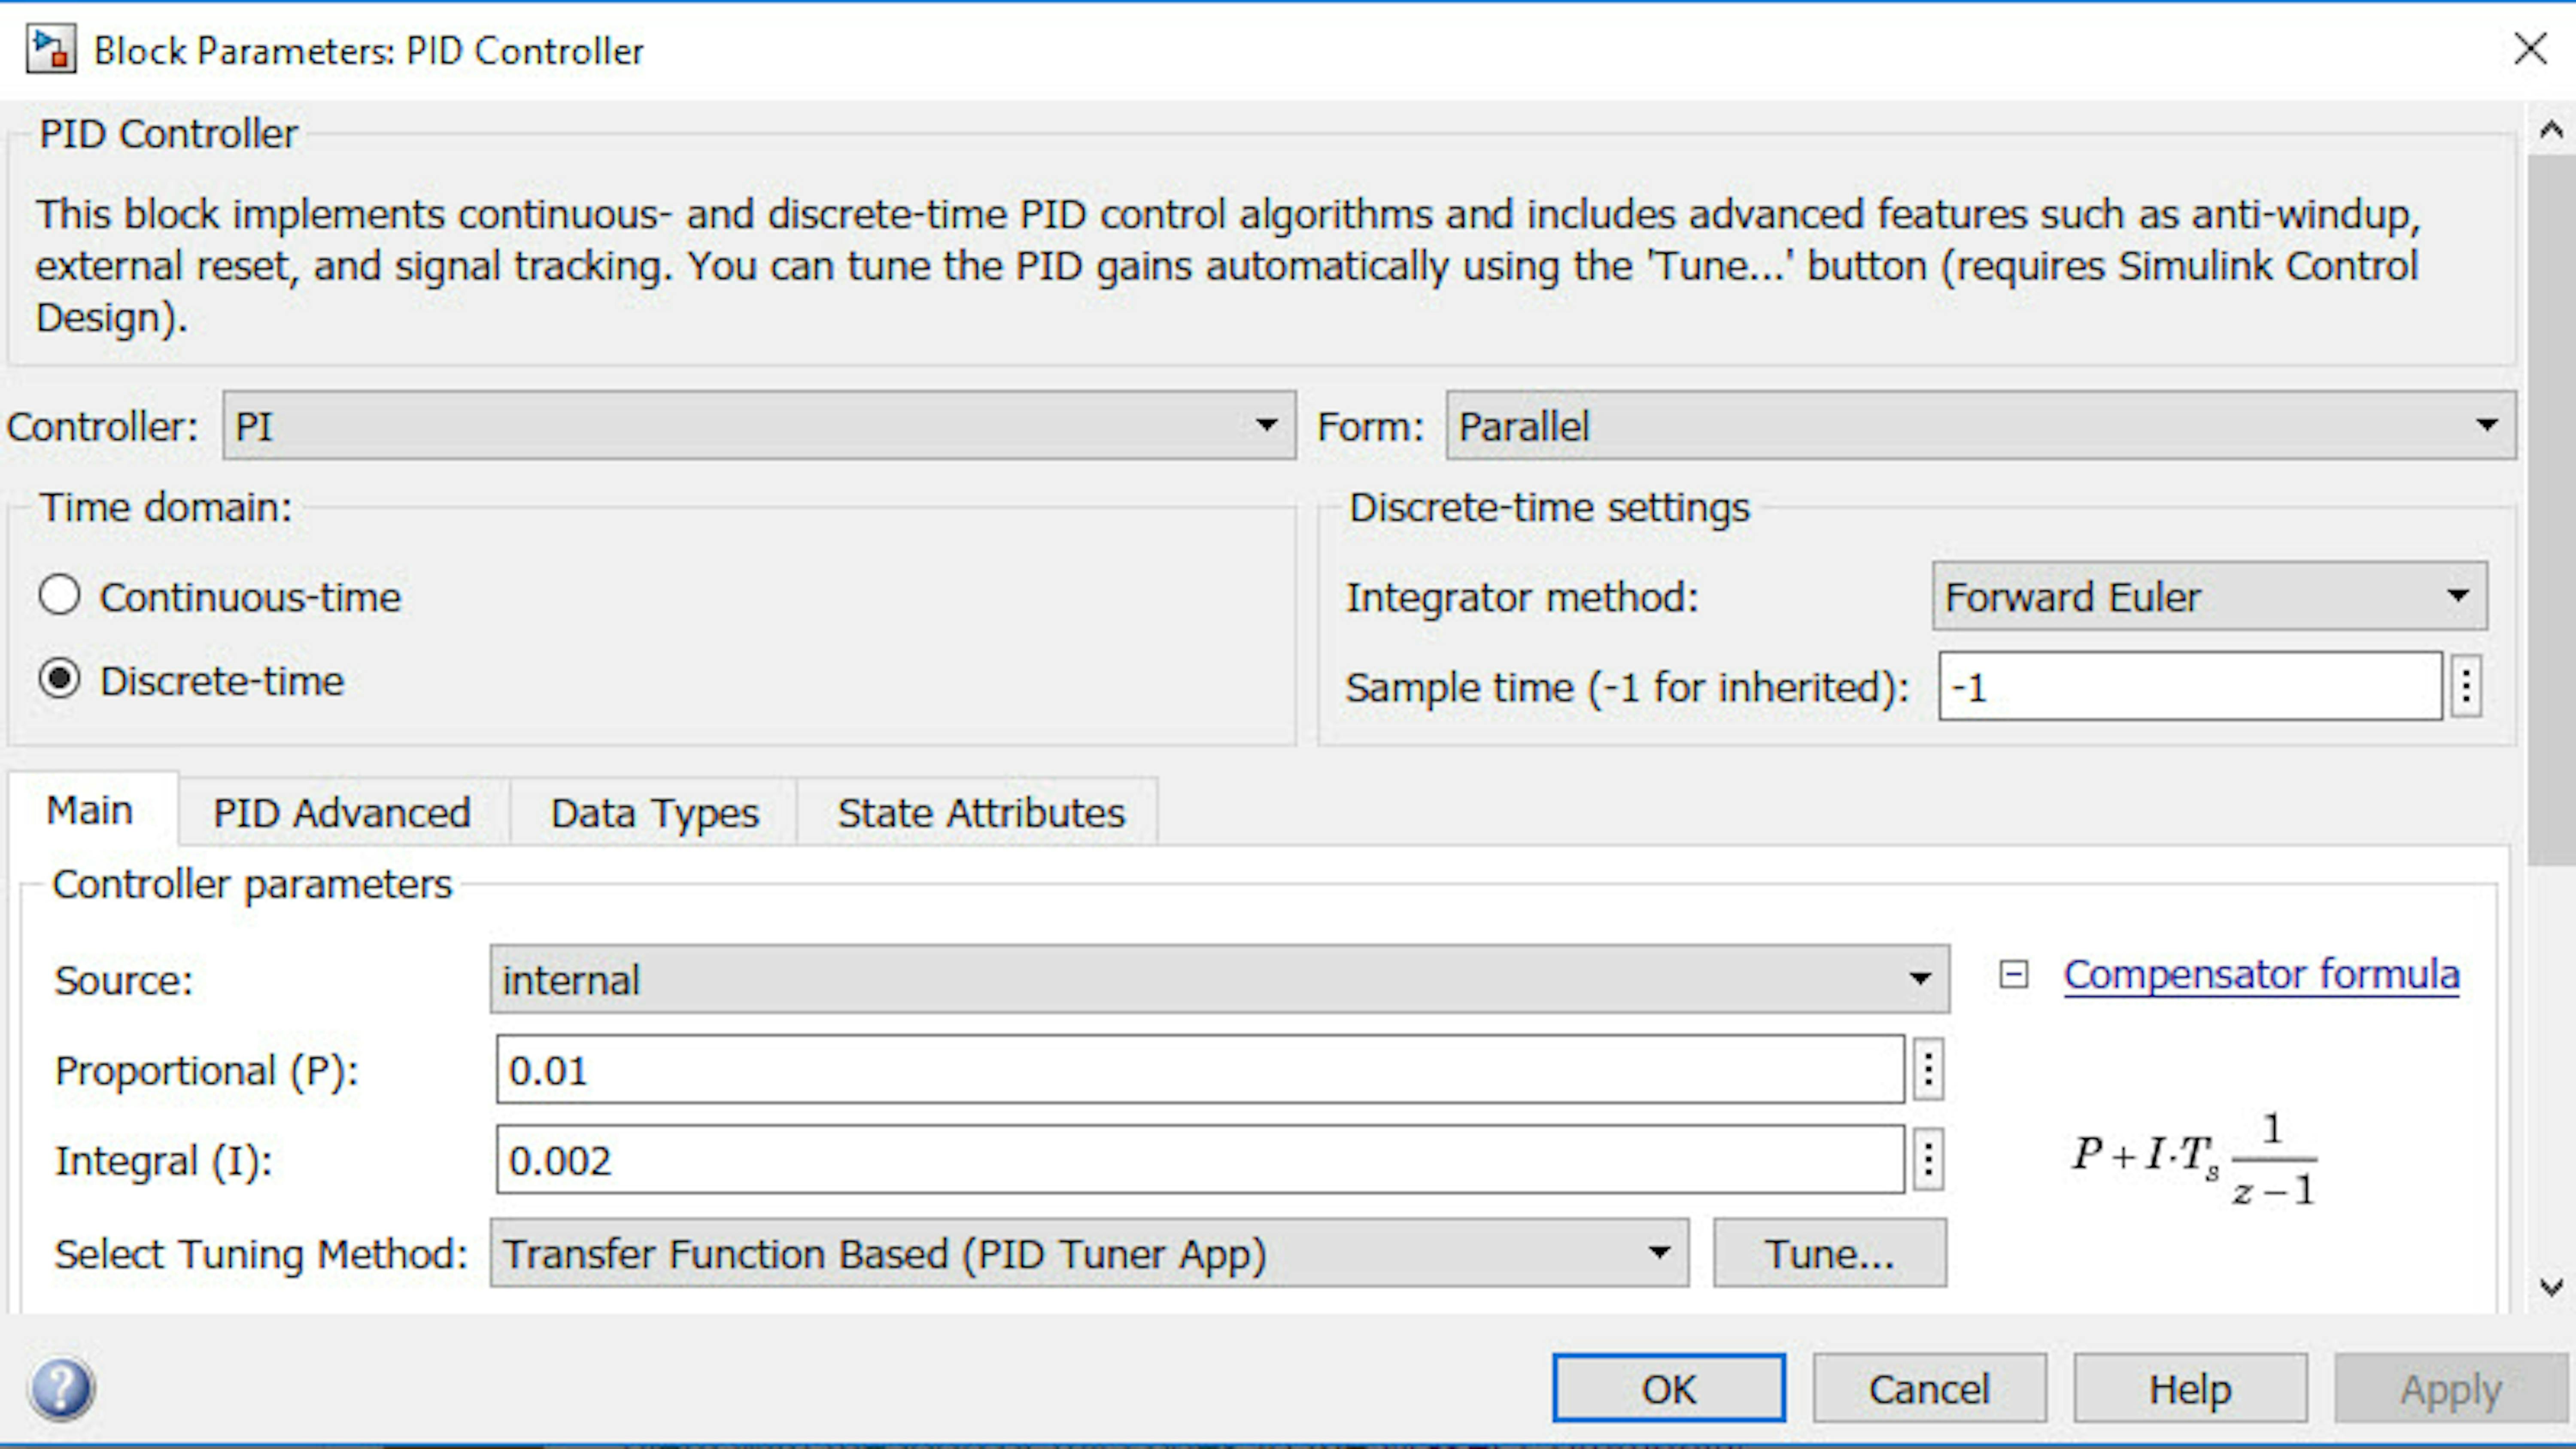Open Integral field's three-dot options button
The image size is (2576, 1449).
tap(1928, 1160)
